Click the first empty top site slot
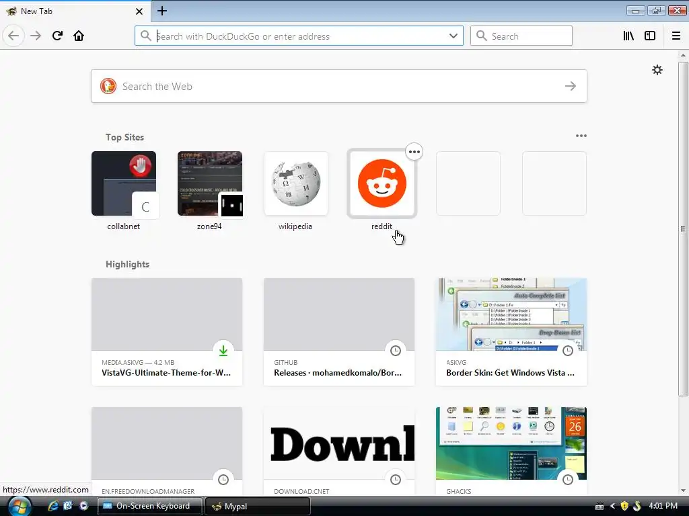Screen dimensions: 689x516 point(468,183)
